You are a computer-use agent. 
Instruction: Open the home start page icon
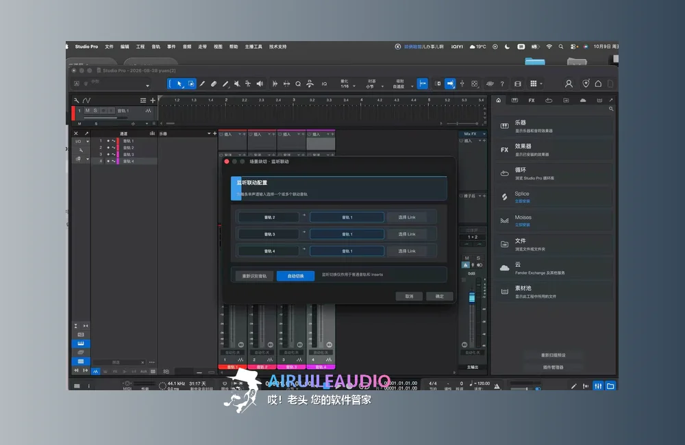(598, 84)
